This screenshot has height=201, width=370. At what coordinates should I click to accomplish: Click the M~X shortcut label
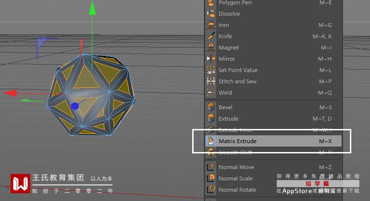pos(325,141)
